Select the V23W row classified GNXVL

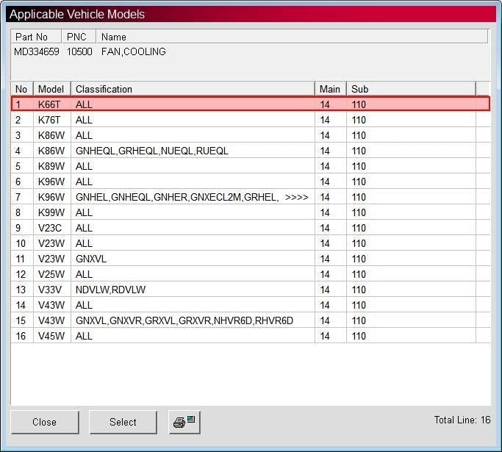click(251, 259)
